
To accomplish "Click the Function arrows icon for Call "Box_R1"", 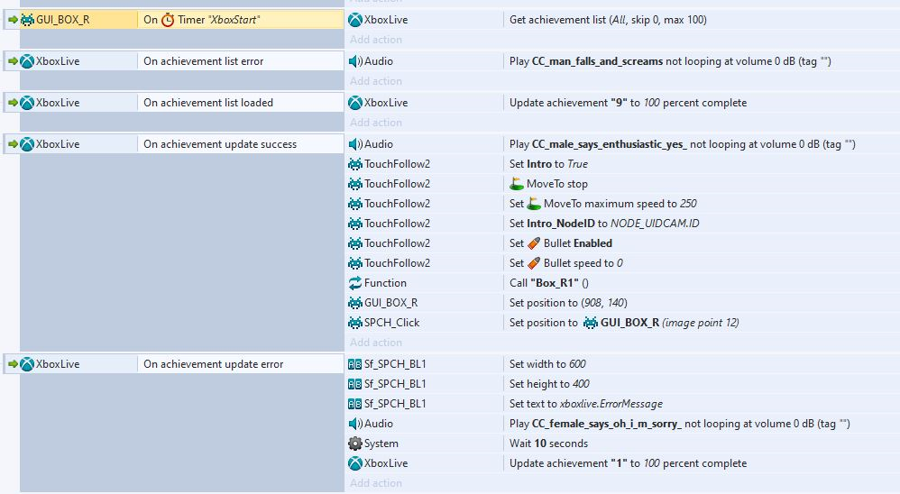I will 355,283.
